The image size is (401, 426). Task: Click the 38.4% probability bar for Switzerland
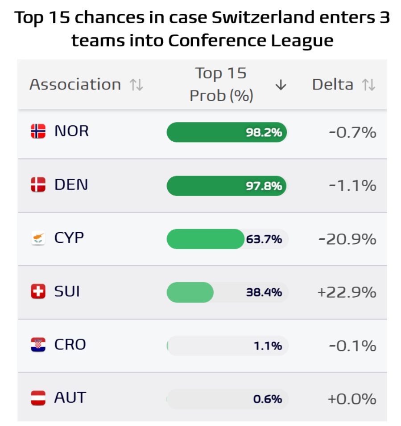tap(227, 292)
